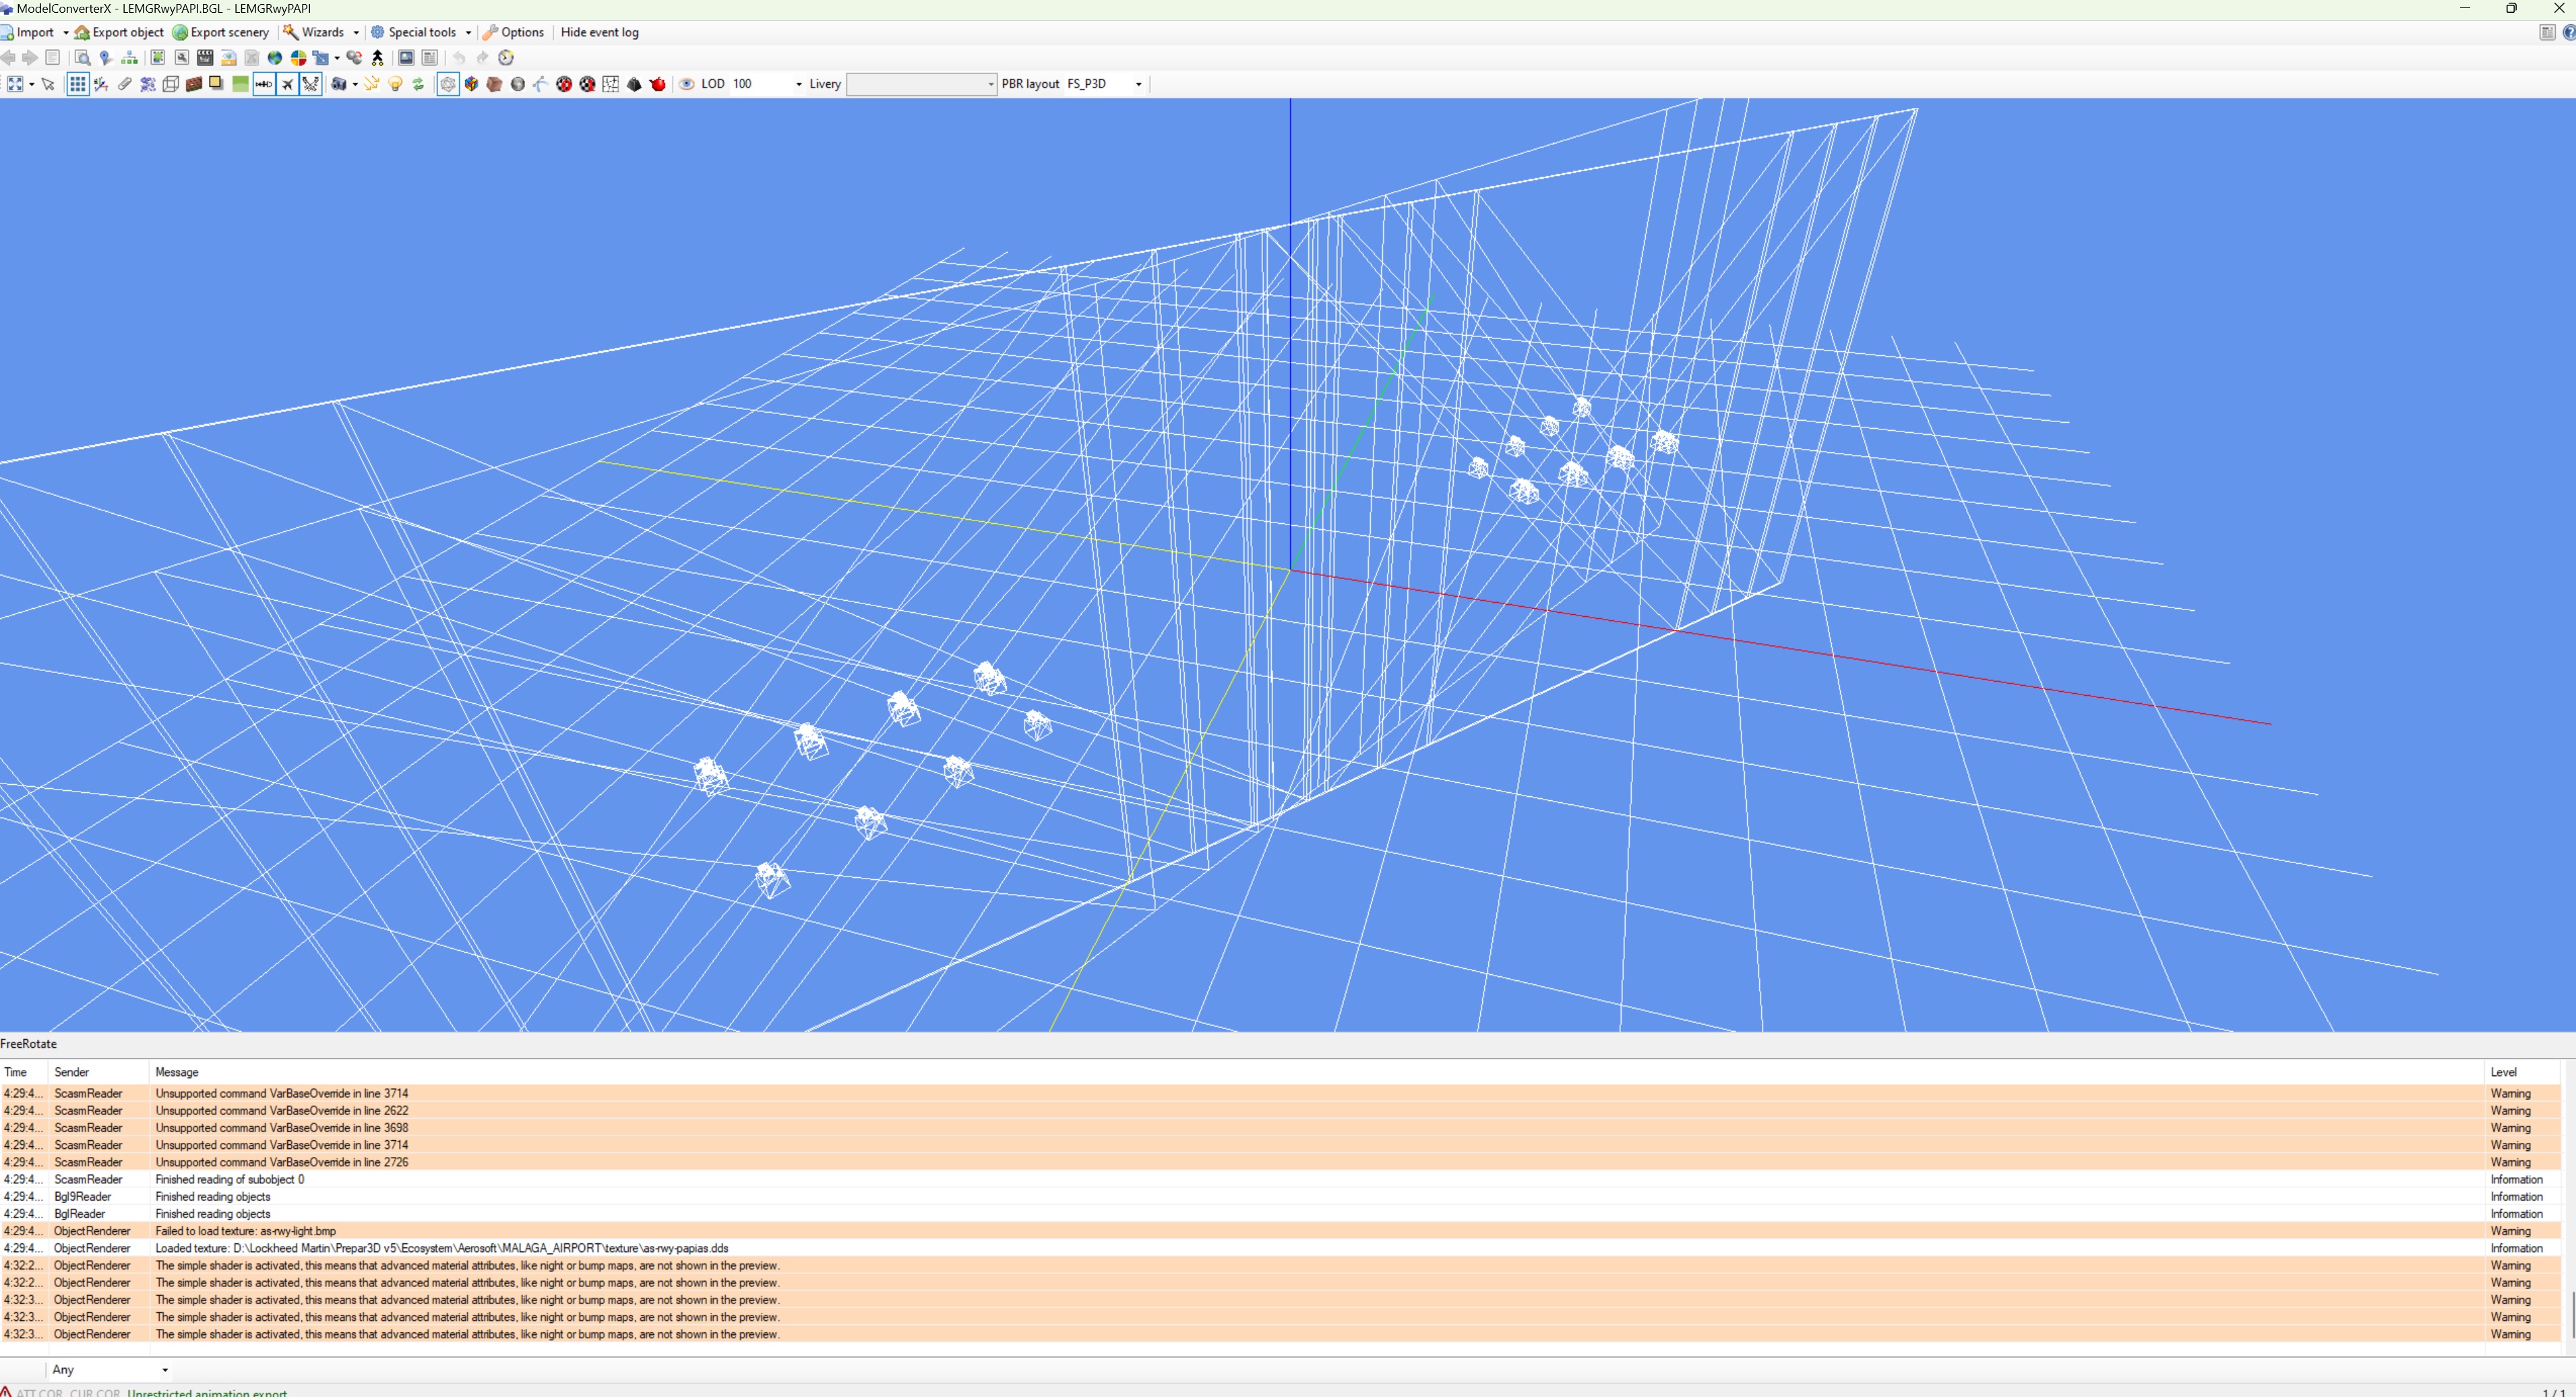Expand the Import dropdown arrow
The height and width of the screenshot is (1397, 2576).
[66, 32]
